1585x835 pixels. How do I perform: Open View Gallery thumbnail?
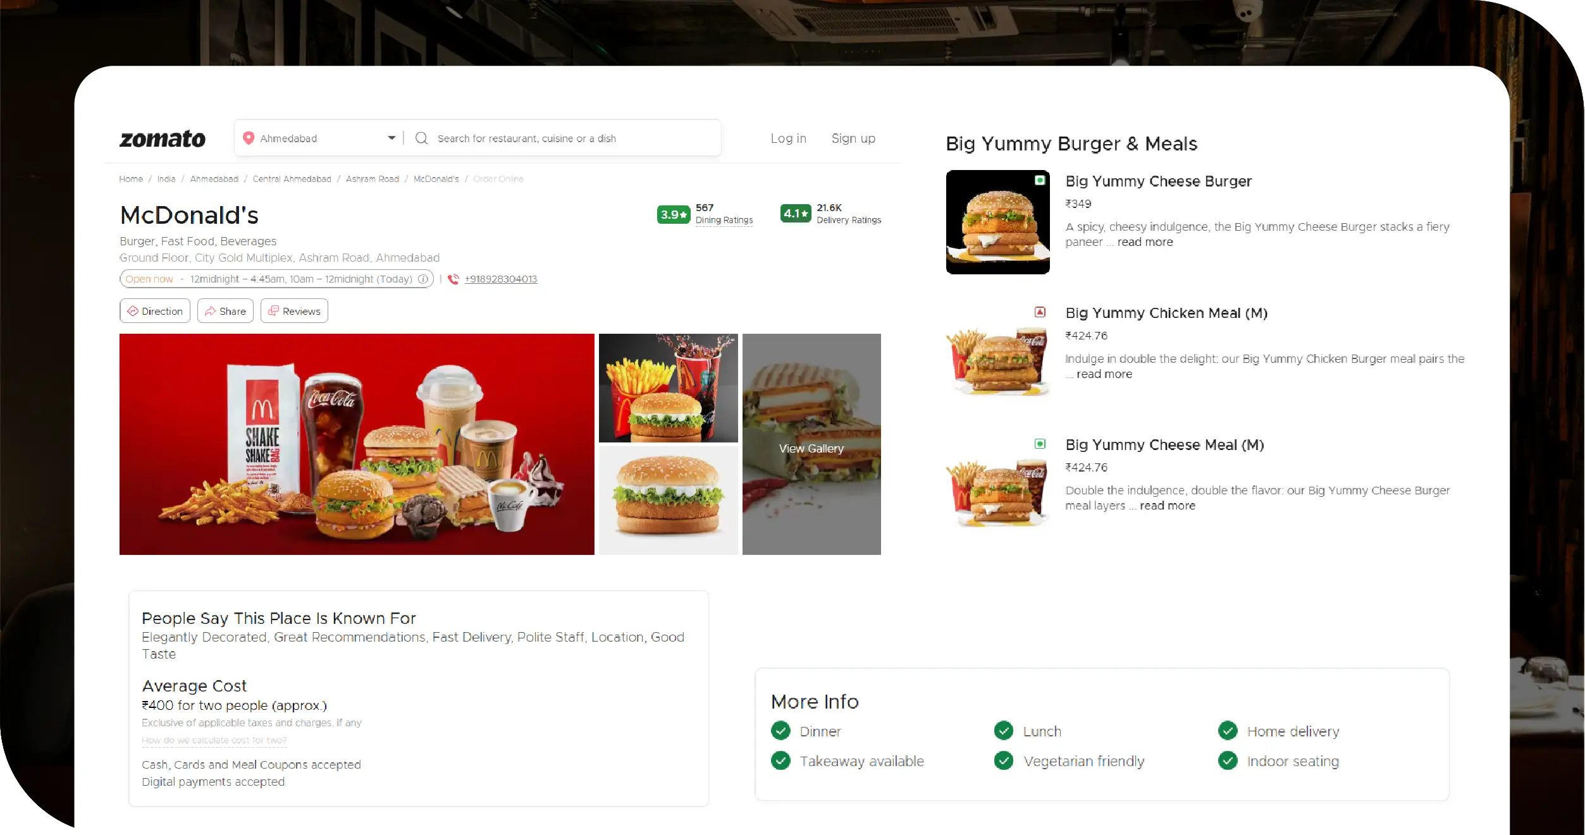pyautogui.click(x=811, y=448)
